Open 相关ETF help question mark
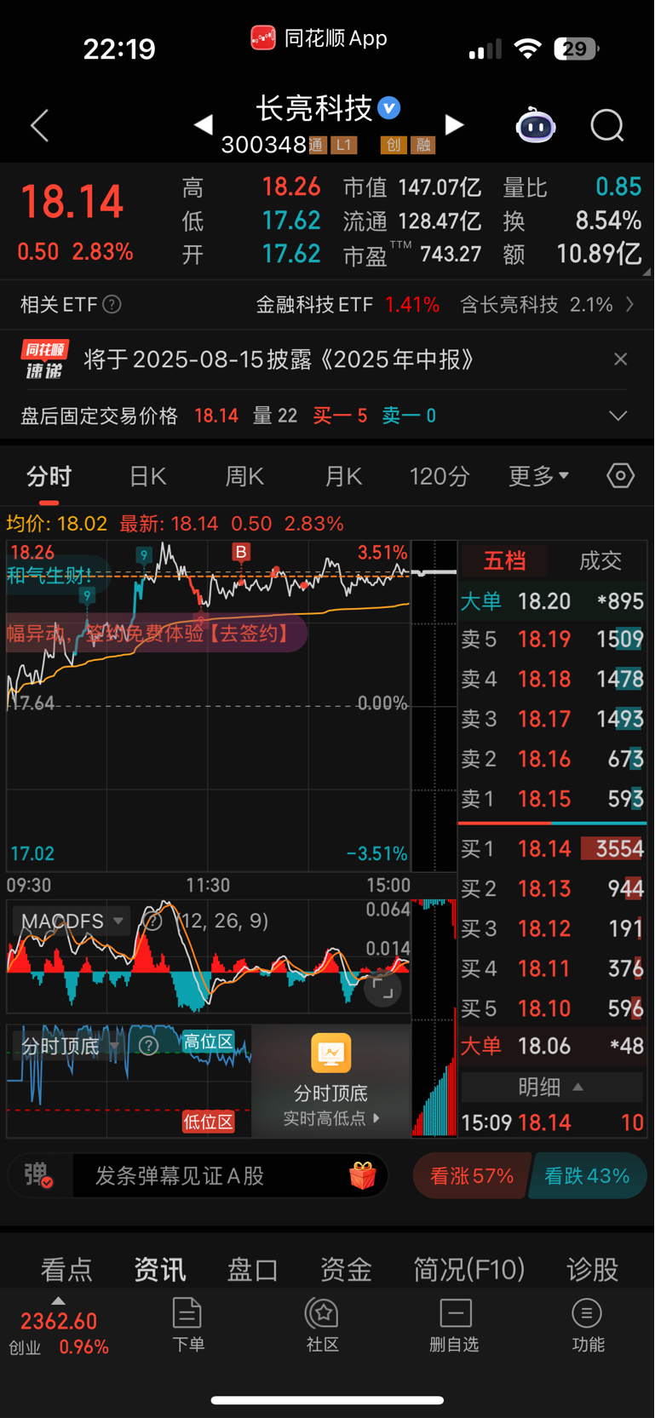 click(112, 304)
